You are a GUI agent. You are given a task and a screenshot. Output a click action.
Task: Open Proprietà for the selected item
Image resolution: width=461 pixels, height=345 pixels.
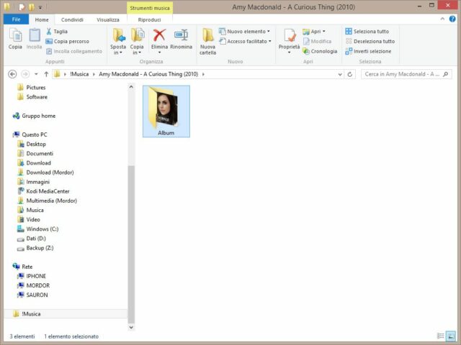[x=289, y=37]
